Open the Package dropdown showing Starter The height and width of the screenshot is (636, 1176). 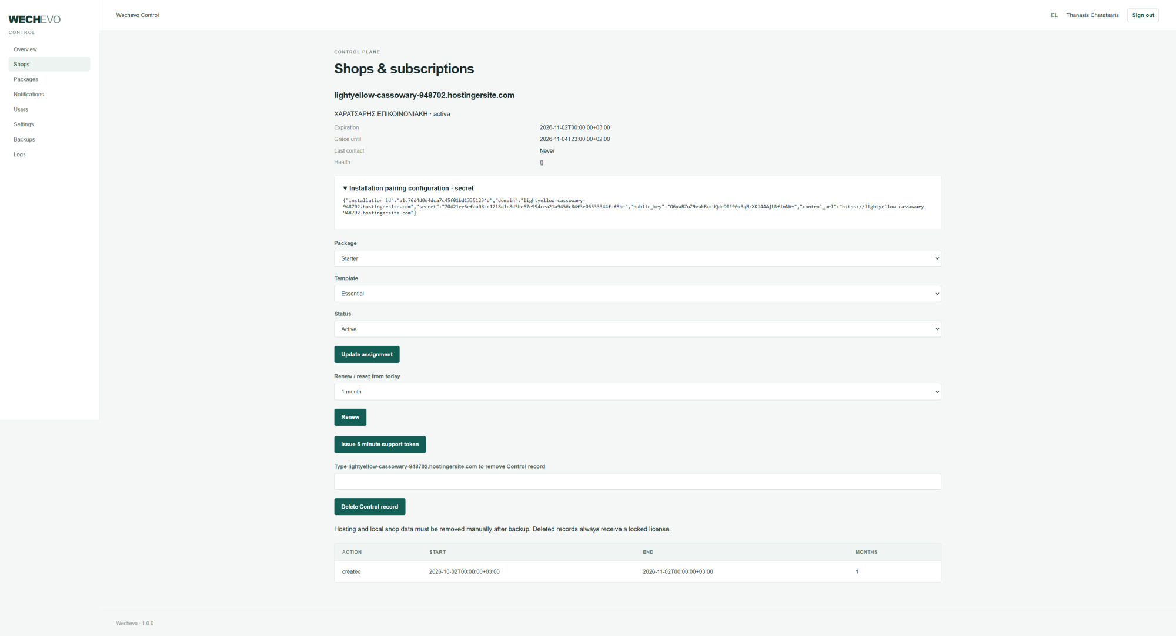(x=637, y=258)
